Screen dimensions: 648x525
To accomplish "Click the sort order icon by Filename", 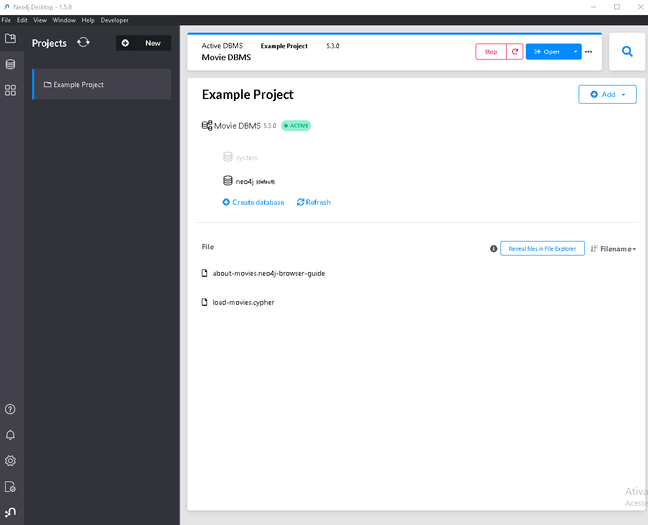I will click(594, 249).
